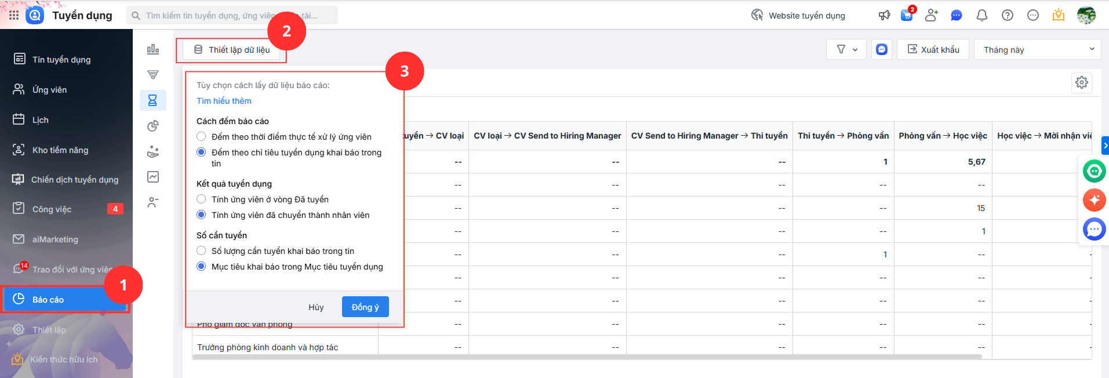Expand the blue side panel arrow
This screenshot has width=1109, height=378.
pos(1105,145)
